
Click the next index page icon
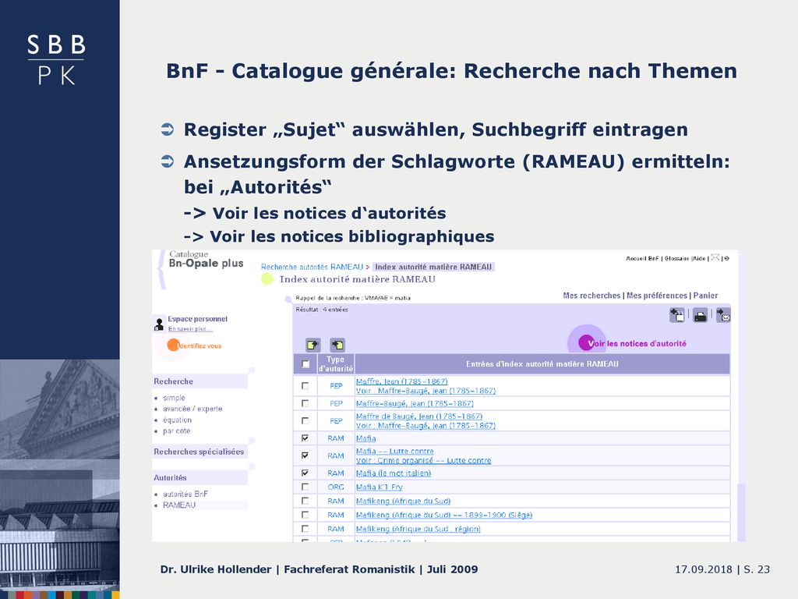(x=337, y=345)
